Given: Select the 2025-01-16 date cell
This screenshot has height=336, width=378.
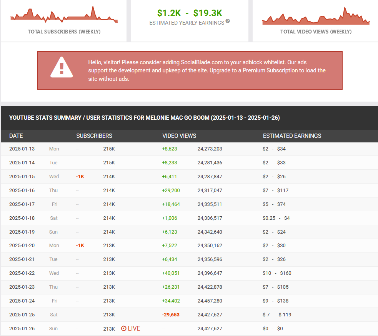Looking at the screenshot, I should pos(22,190).
